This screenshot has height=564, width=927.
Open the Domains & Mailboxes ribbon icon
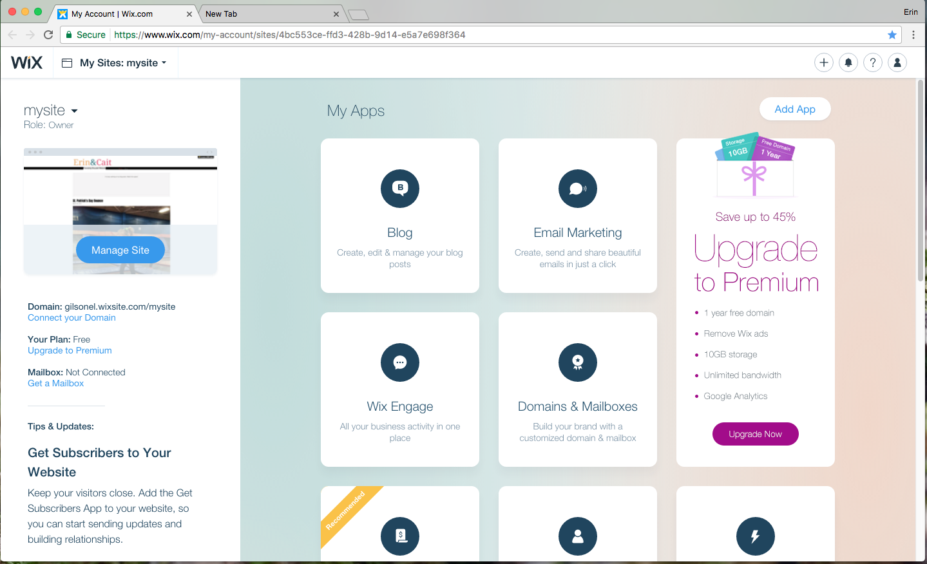(578, 362)
